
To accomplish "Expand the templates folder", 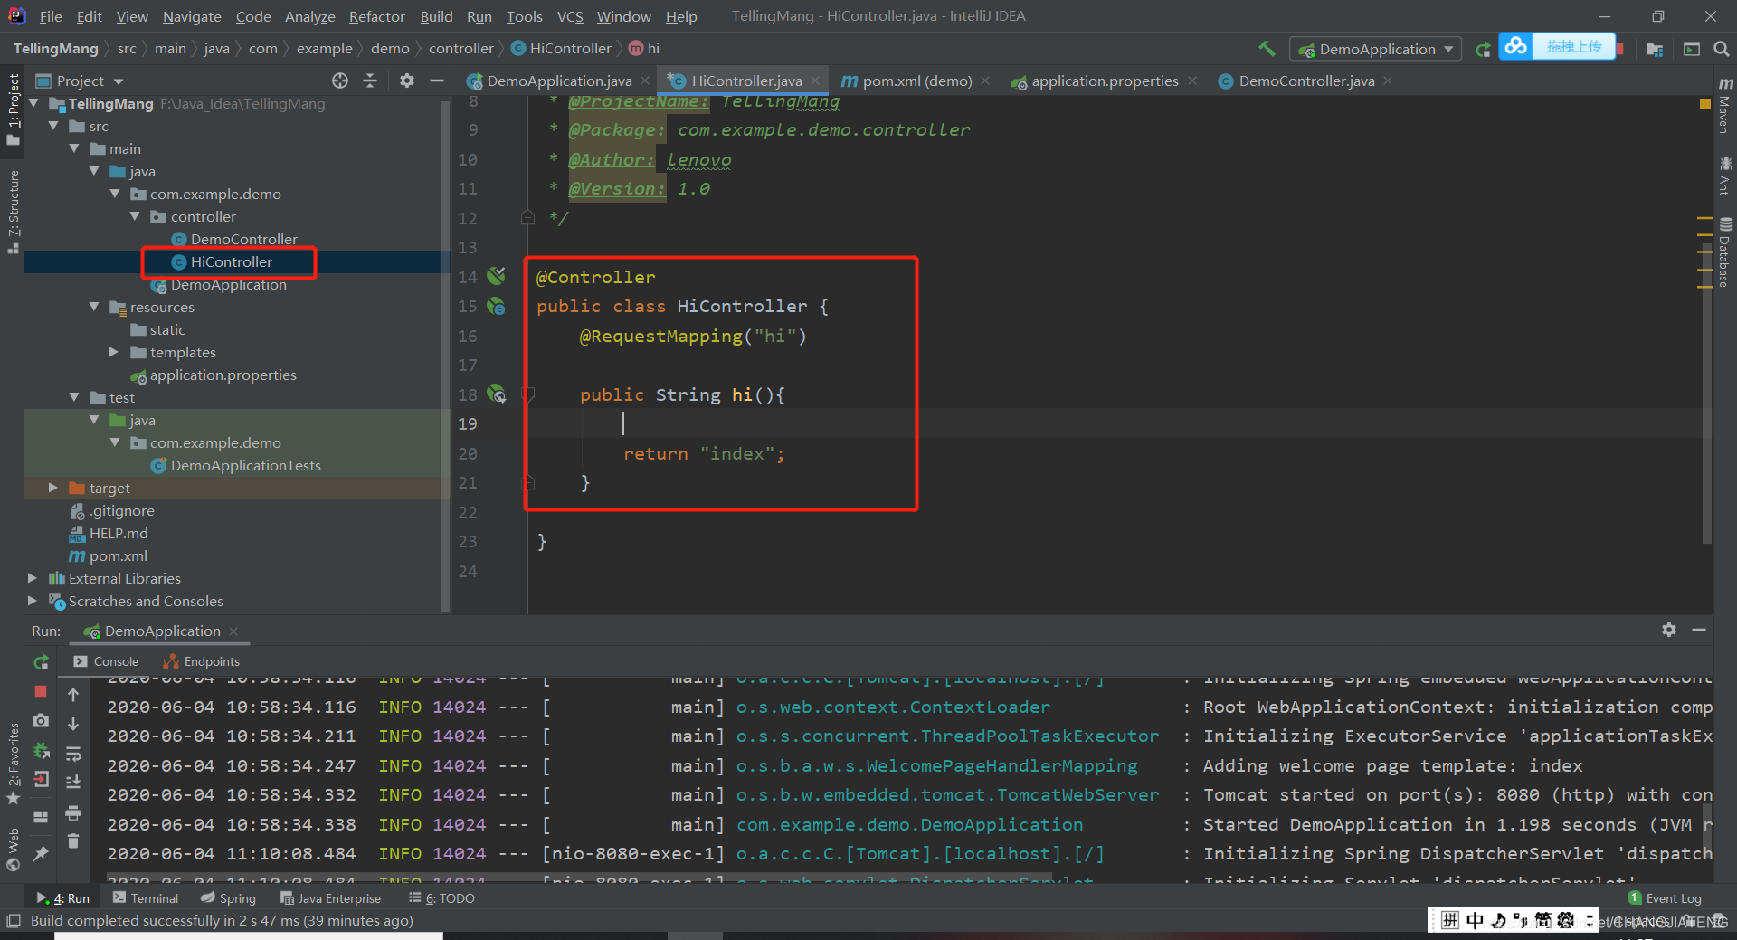I will (x=114, y=352).
